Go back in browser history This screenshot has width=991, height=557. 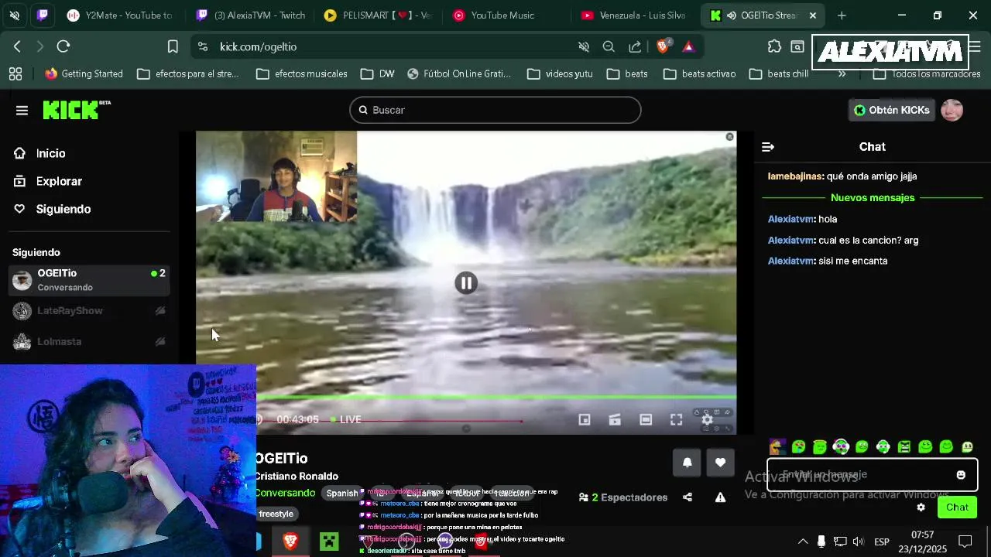point(17,46)
